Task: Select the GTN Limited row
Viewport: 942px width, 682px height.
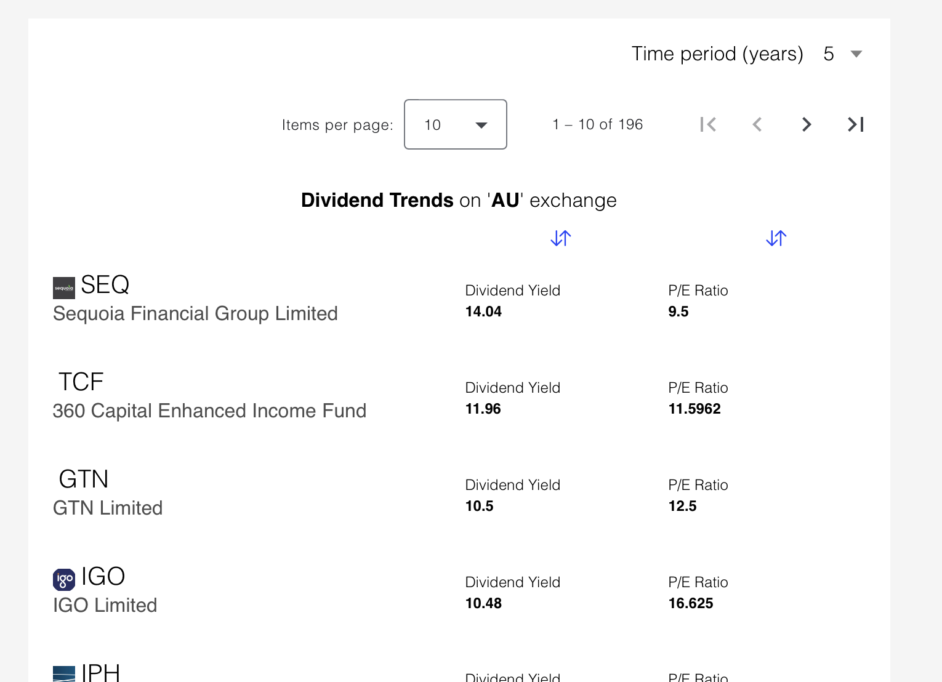Action: point(107,507)
